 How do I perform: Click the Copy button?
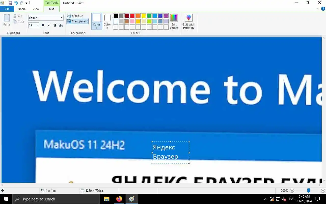19,22
